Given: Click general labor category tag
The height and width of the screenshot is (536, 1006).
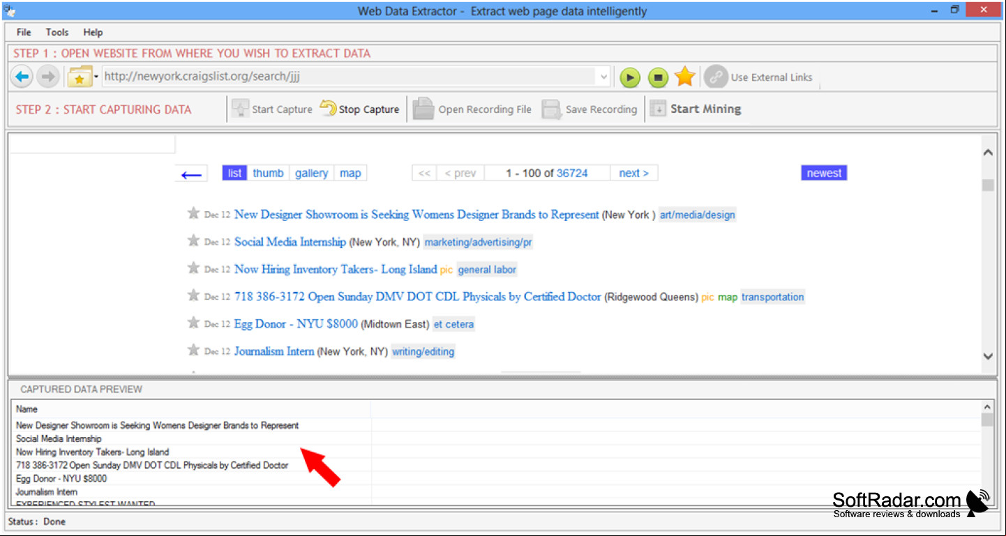Looking at the screenshot, I should pyautogui.click(x=487, y=269).
